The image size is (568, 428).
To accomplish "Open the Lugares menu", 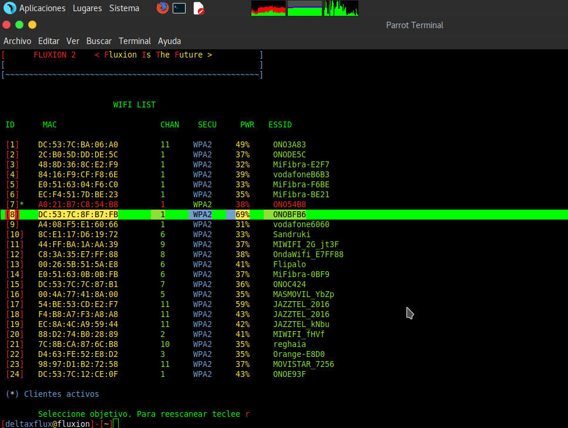I will pyautogui.click(x=87, y=8).
